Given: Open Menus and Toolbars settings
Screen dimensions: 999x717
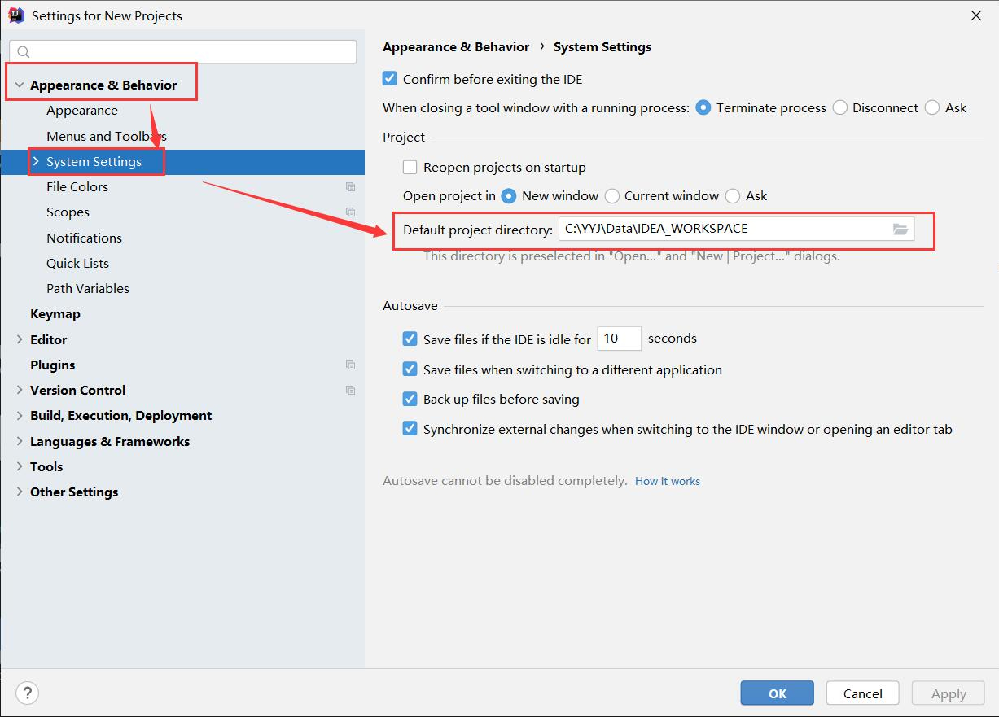Looking at the screenshot, I should [x=107, y=136].
